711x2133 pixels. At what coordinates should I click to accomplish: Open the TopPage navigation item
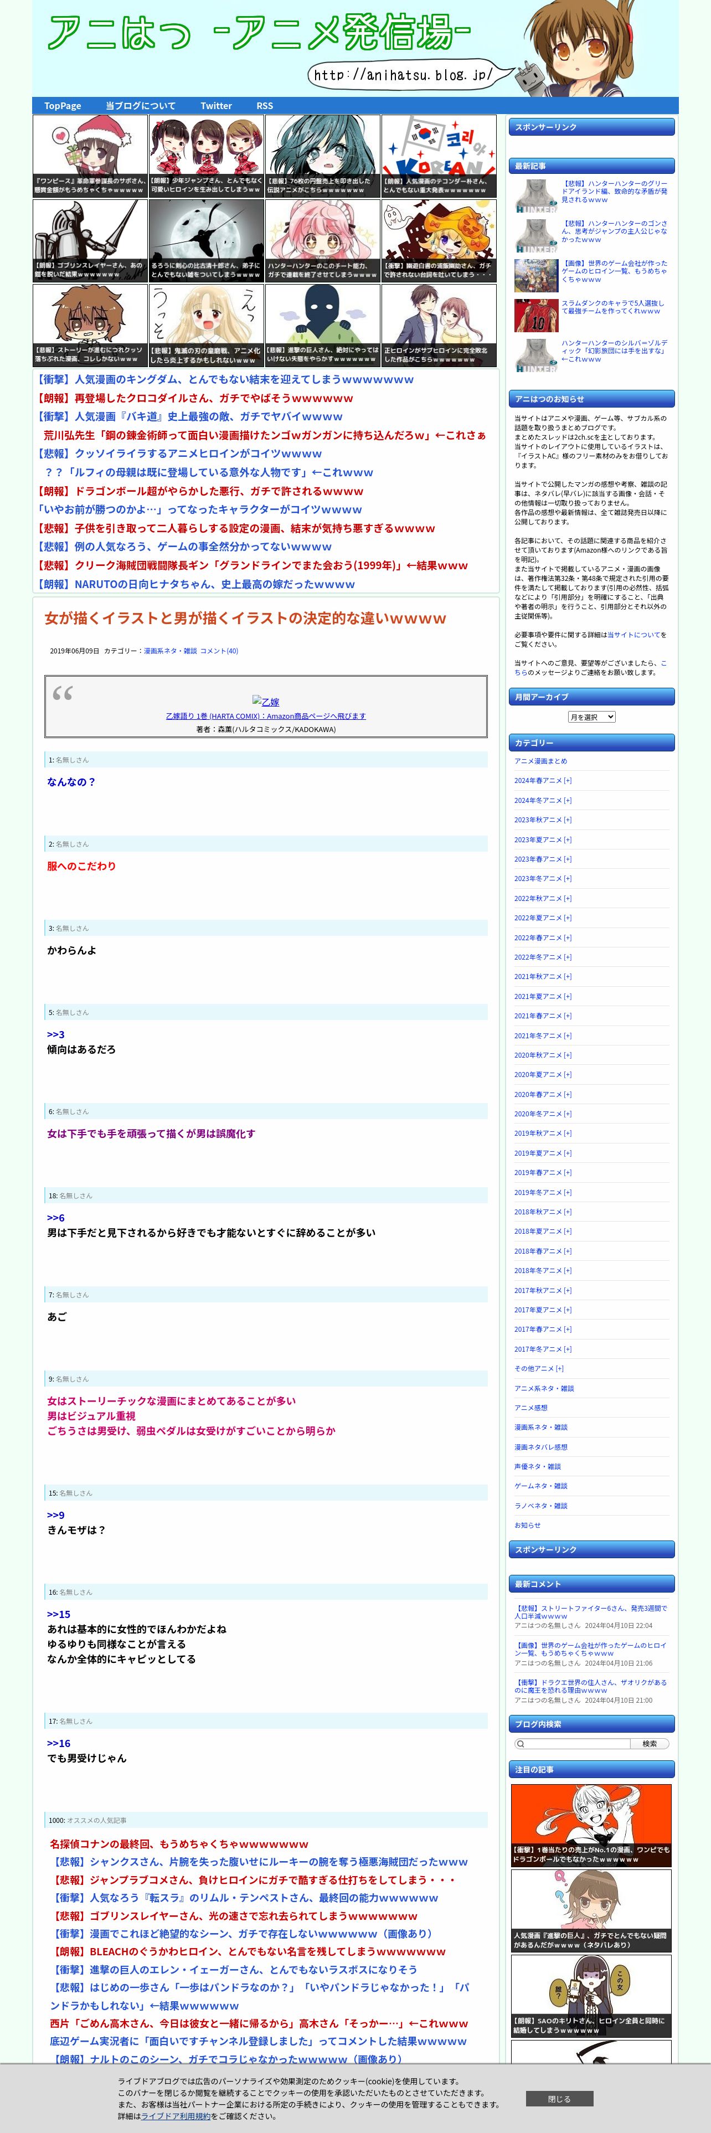click(63, 106)
